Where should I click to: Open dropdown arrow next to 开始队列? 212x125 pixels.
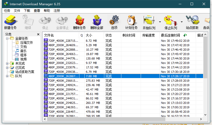point(160,22)
